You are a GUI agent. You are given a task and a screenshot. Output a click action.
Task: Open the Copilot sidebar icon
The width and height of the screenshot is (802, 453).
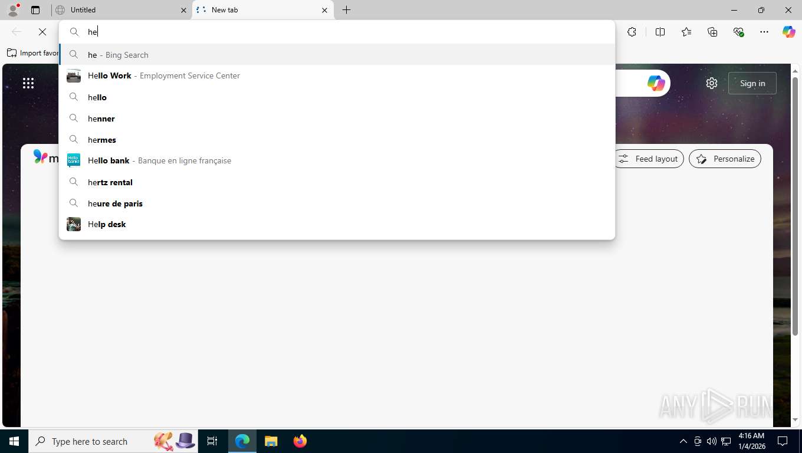tap(789, 32)
